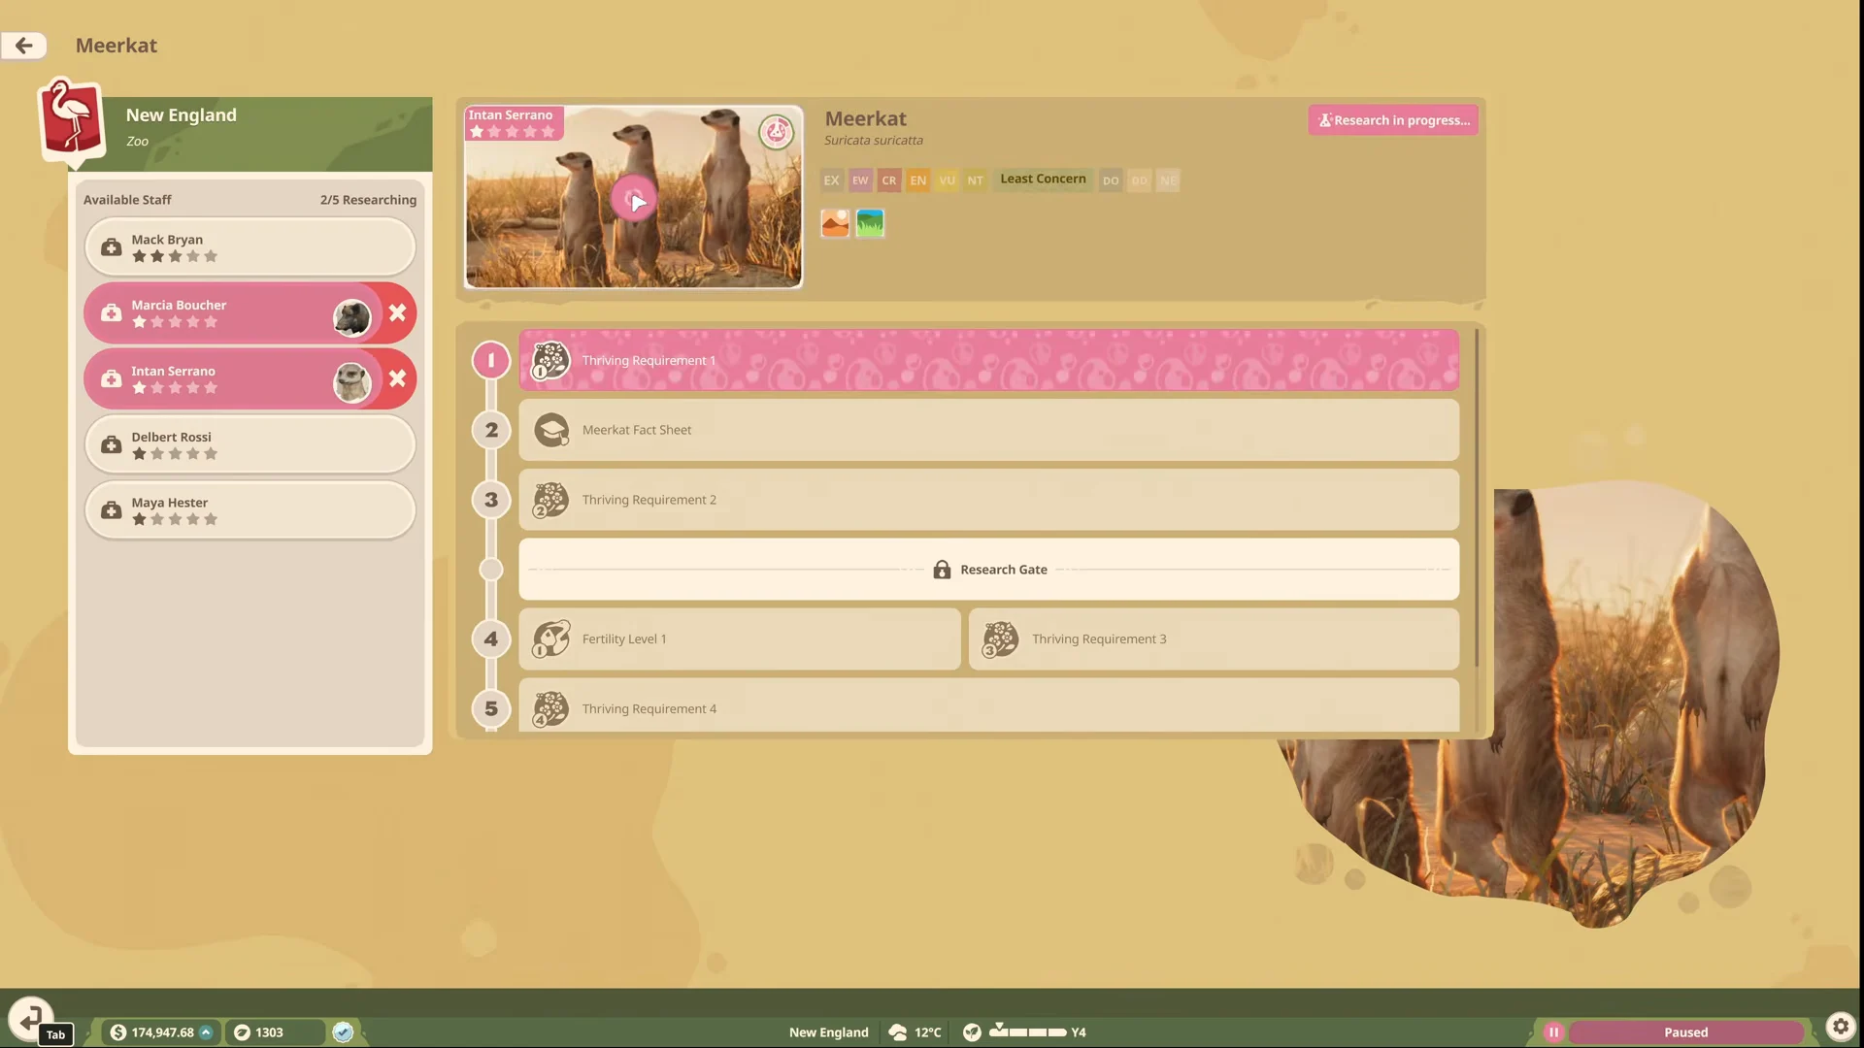Click research step 1 marker

pyautogui.click(x=491, y=360)
